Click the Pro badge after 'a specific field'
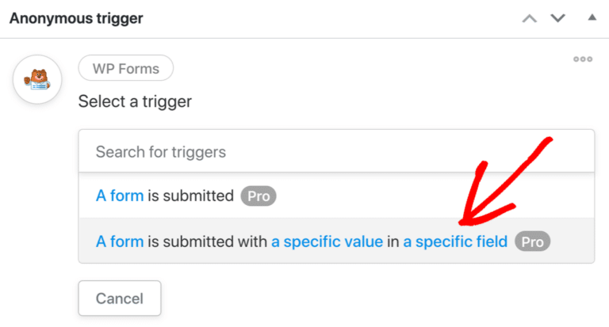 point(533,241)
